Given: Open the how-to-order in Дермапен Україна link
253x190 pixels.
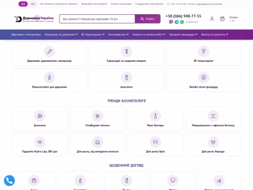Looking at the screenshot, I should pos(59,4).
